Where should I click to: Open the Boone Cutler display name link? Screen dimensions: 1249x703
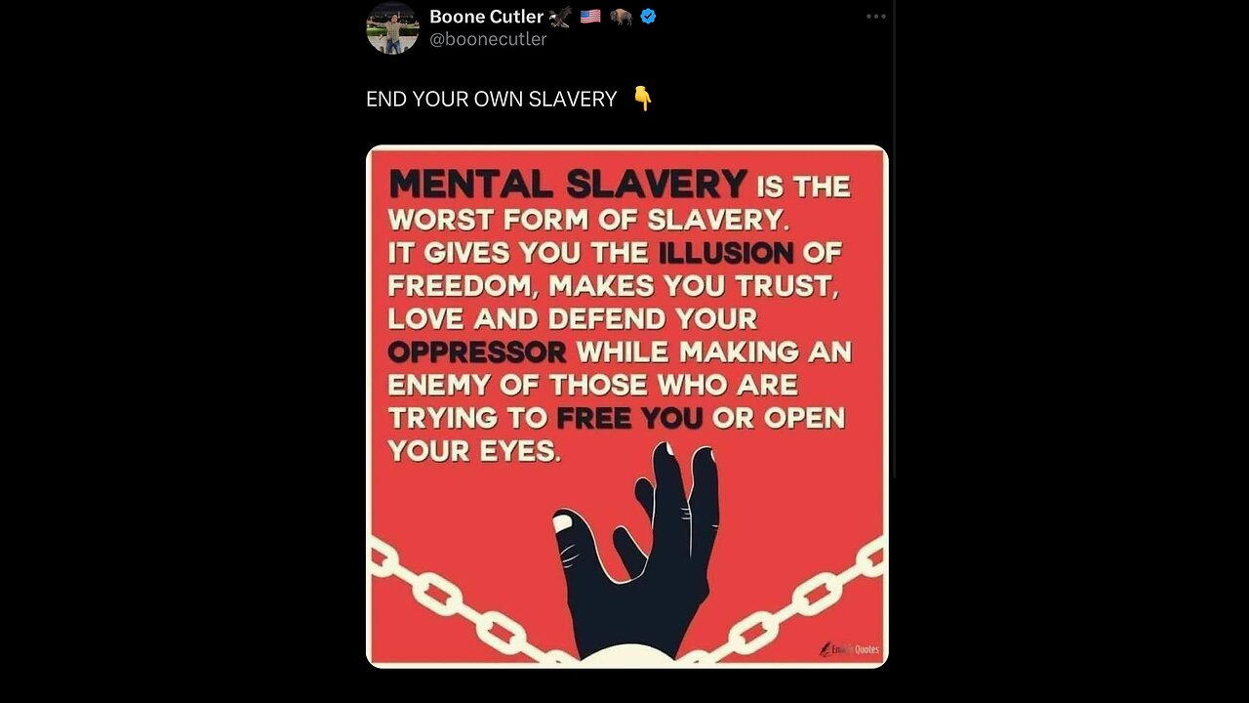click(x=486, y=17)
